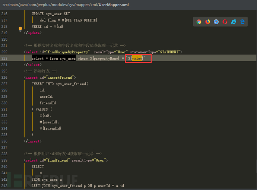Click #{friendId} parameter on line 334

tap(50, 128)
